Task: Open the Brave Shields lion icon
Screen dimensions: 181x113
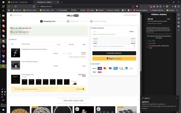Action: (x=137, y=6)
